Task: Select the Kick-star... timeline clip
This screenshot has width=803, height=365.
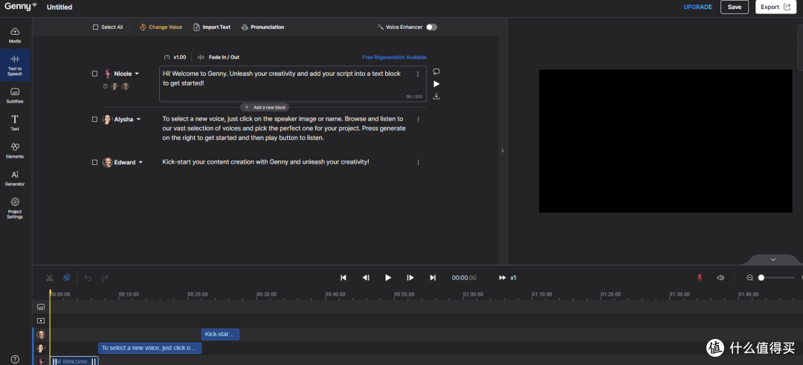Action: [x=220, y=335]
